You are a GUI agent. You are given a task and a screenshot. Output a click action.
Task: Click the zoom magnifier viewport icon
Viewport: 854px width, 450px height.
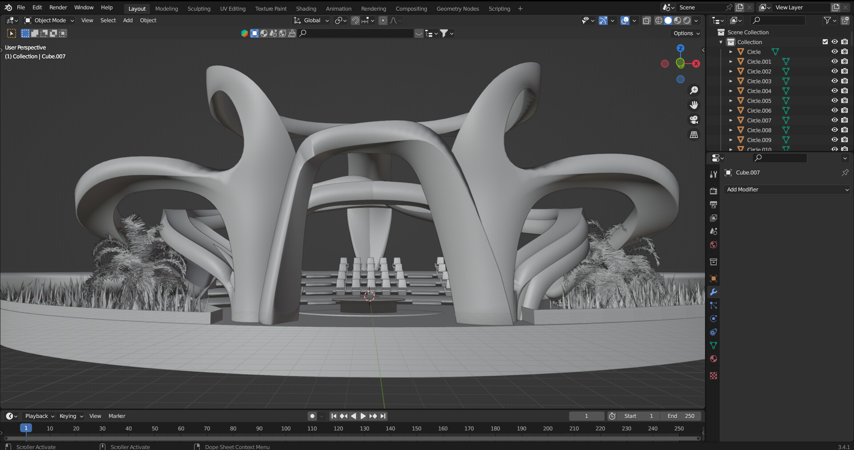(694, 90)
